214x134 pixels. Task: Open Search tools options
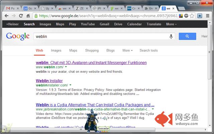pyautogui.click(x=148, y=51)
